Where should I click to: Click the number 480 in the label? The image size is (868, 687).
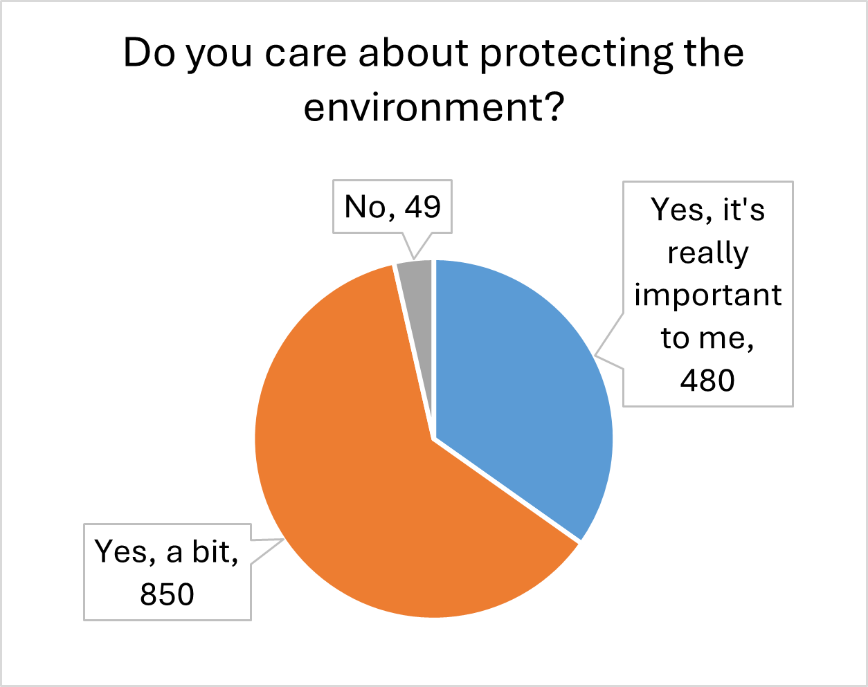click(707, 380)
